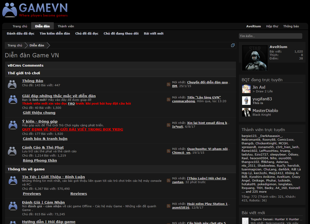Screen dimensions: 310x224
Task: Open the vBCms Comments category
Action: [26, 65]
